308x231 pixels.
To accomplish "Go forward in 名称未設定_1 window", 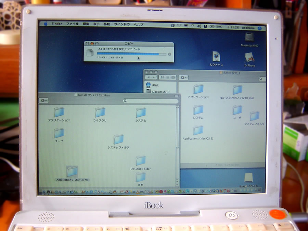I will pos(154,77).
